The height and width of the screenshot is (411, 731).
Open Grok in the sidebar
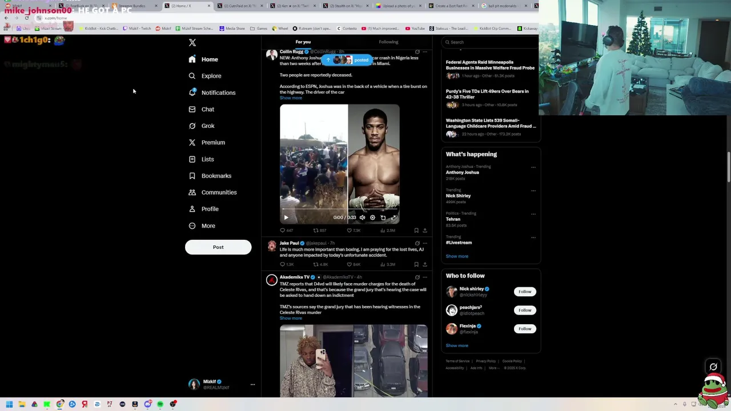202,126
